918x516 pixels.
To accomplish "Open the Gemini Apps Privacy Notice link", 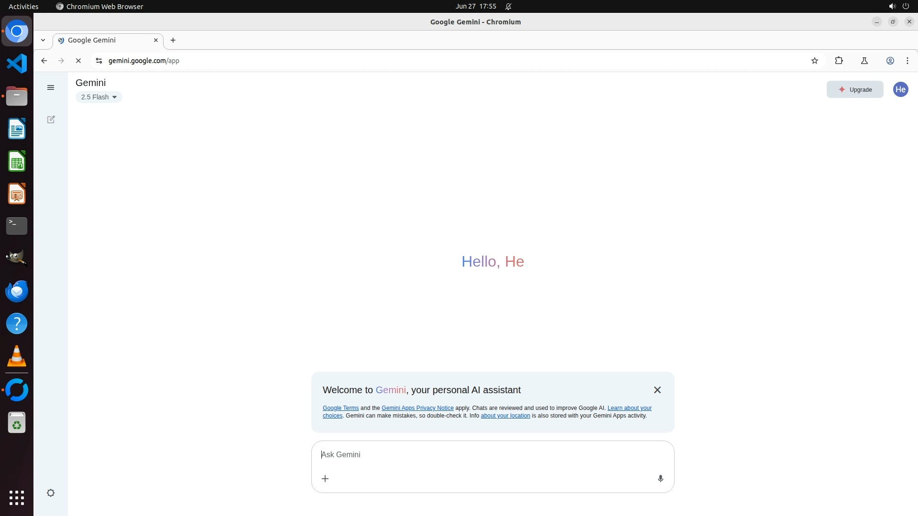I will 417,408.
